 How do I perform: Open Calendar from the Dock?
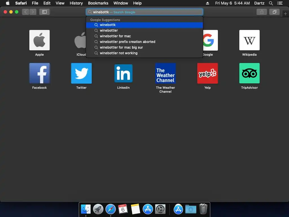(123, 209)
